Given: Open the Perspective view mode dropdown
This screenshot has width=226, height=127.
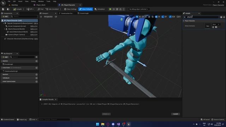Looking at the screenshot, I should coord(48,17).
